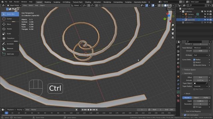Switch to the Modeling workspace tab

click(48, 2)
